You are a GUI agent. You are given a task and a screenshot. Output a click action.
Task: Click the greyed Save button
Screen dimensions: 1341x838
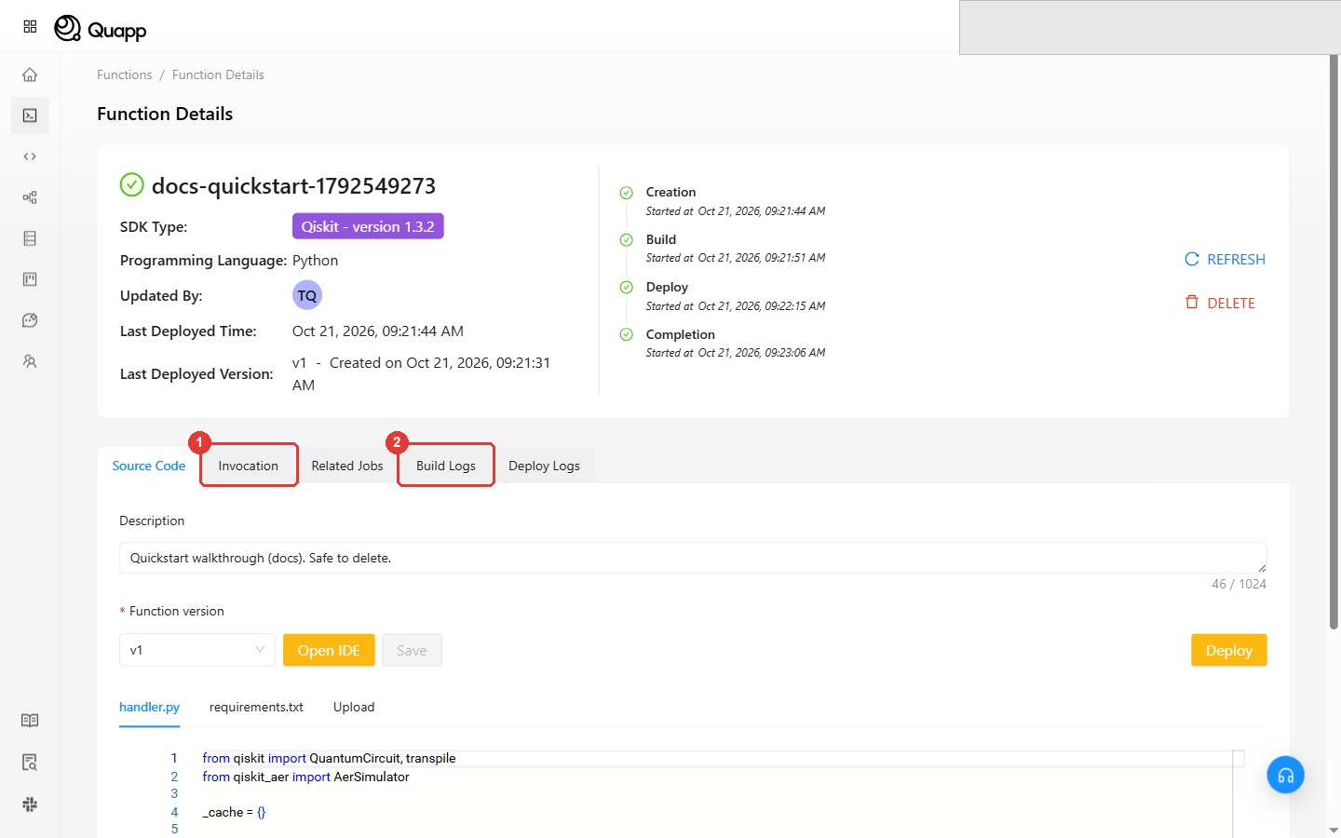click(x=412, y=650)
